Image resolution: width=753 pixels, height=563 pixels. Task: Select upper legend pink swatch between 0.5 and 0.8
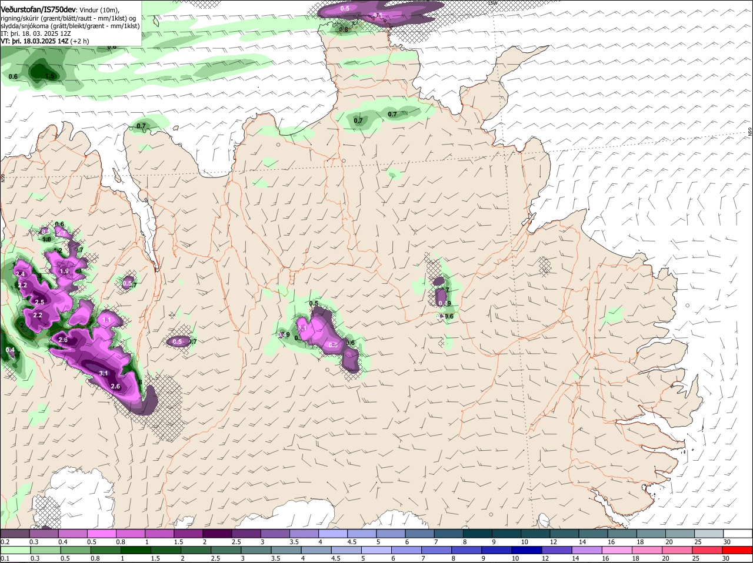click(101, 533)
